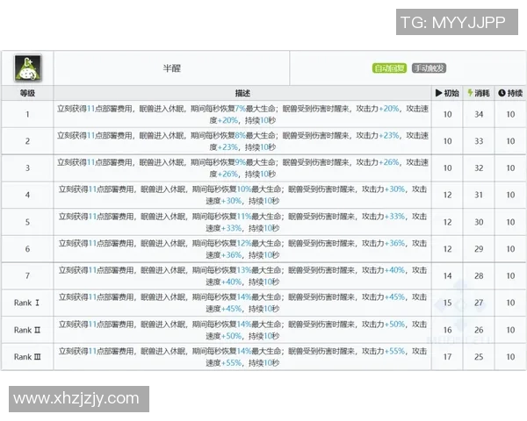527x421 pixels.
Task: Click the 手动触发 gray tag
Action: click(429, 68)
